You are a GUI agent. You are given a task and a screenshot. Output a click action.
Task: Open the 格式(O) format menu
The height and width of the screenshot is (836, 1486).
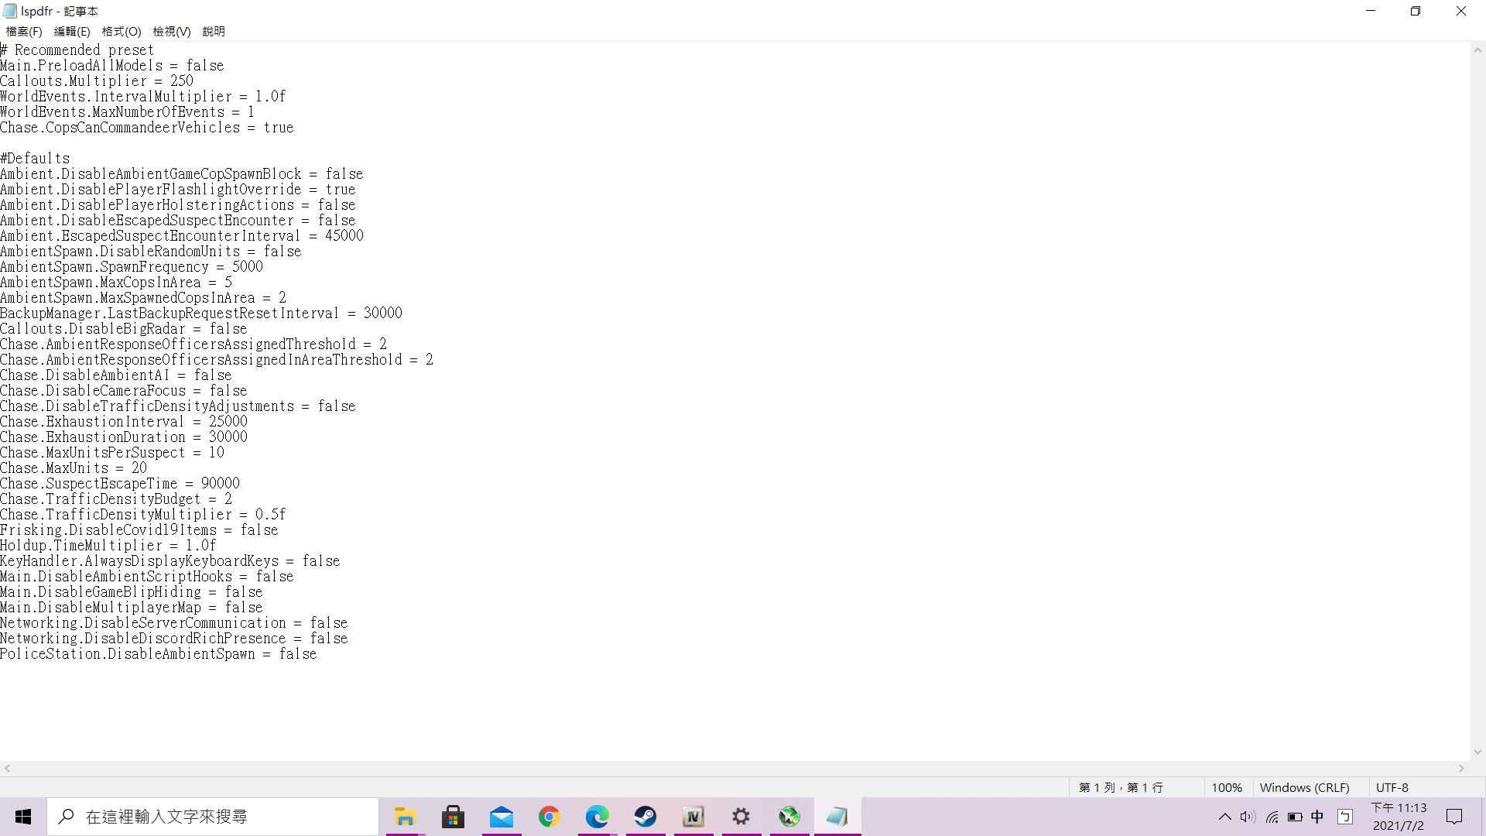click(122, 32)
